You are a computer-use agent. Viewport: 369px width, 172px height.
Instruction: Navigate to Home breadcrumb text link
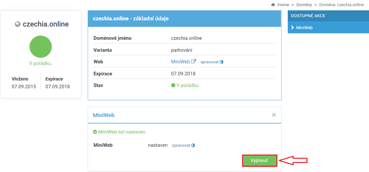(283, 5)
